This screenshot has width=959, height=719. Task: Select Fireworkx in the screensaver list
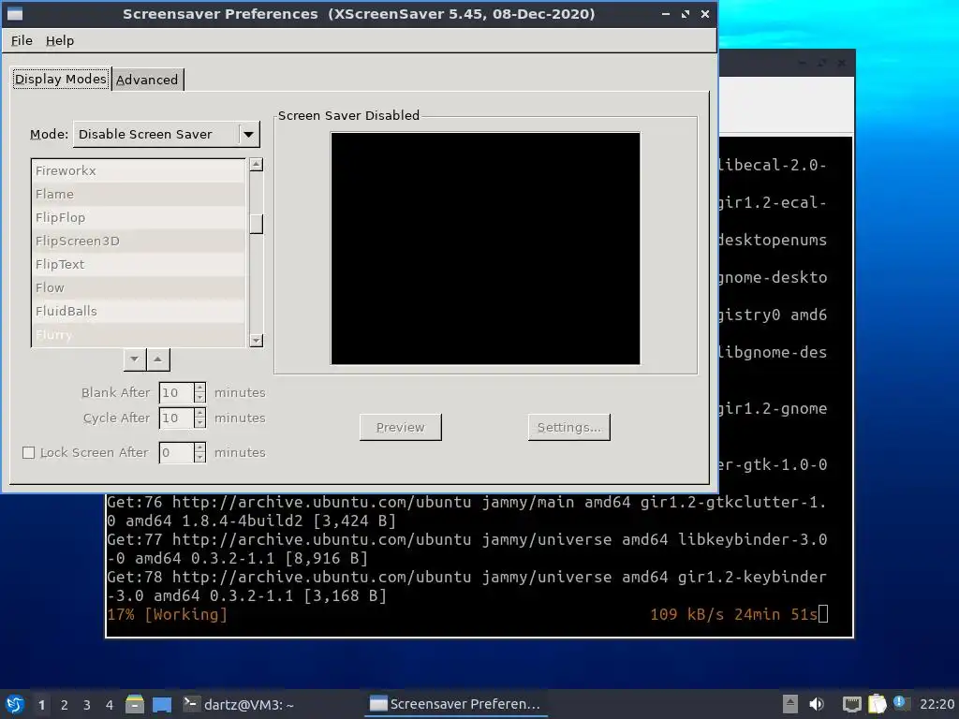tap(138, 170)
